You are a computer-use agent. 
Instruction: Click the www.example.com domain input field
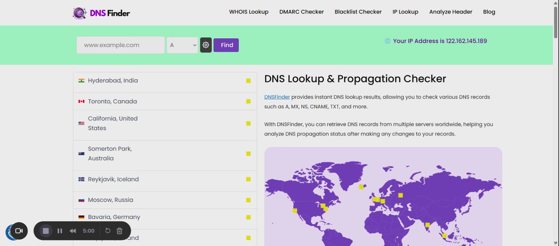click(x=121, y=45)
